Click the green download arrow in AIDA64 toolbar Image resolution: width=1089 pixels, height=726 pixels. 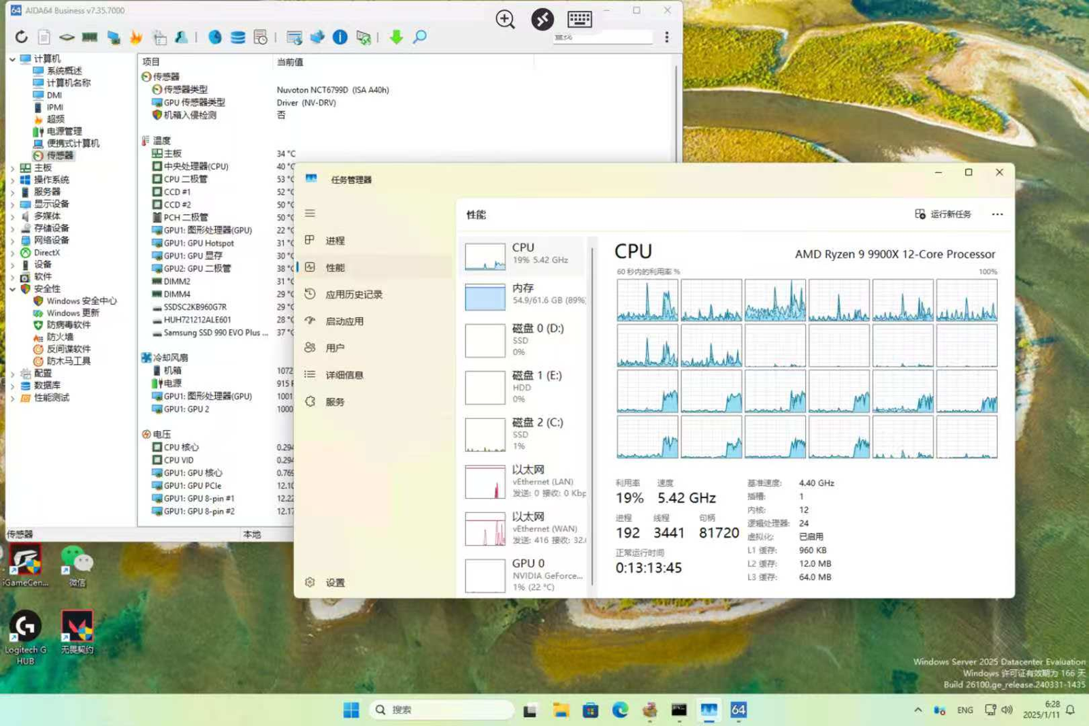(x=396, y=37)
